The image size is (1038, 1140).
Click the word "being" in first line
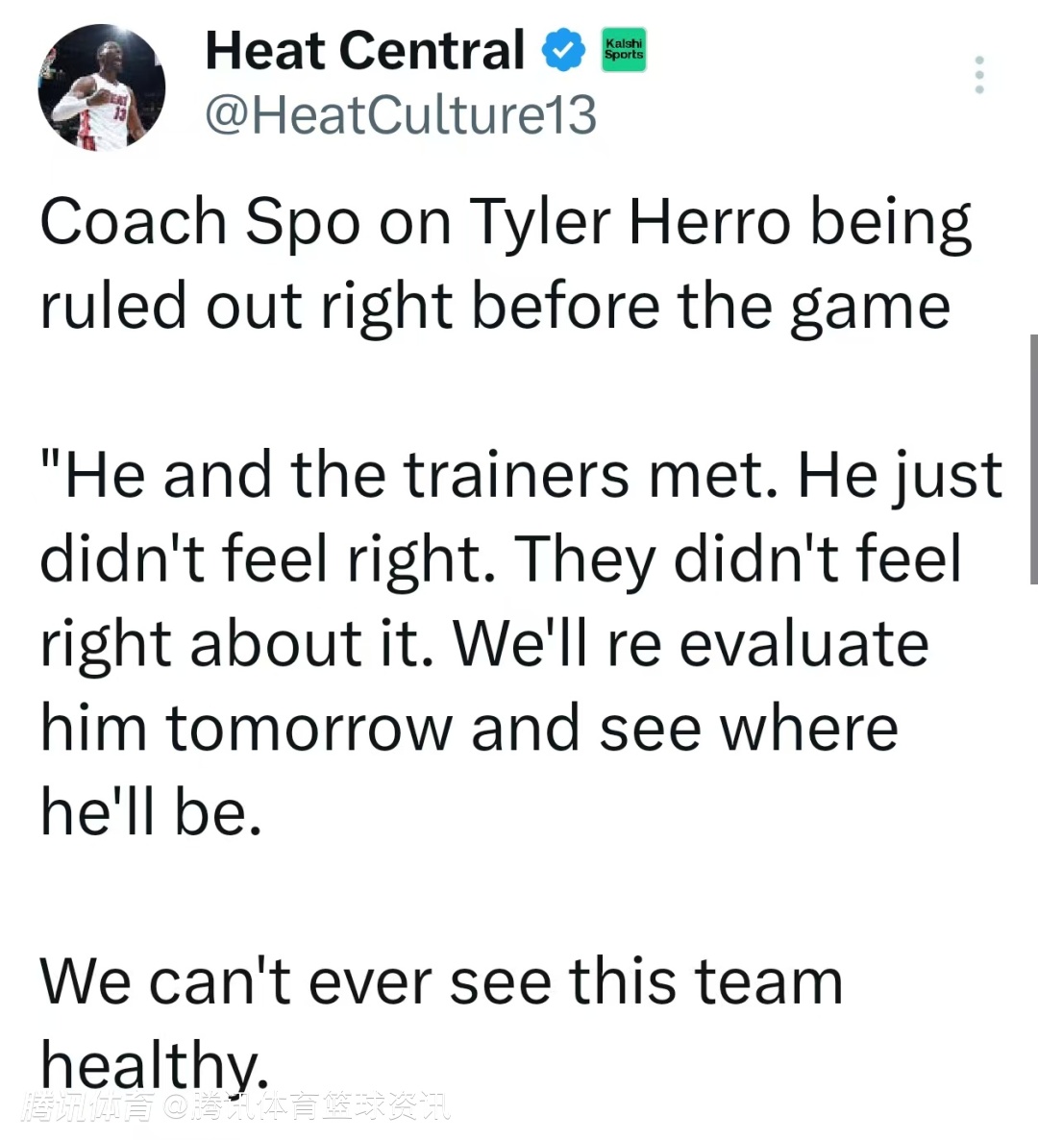890,224
